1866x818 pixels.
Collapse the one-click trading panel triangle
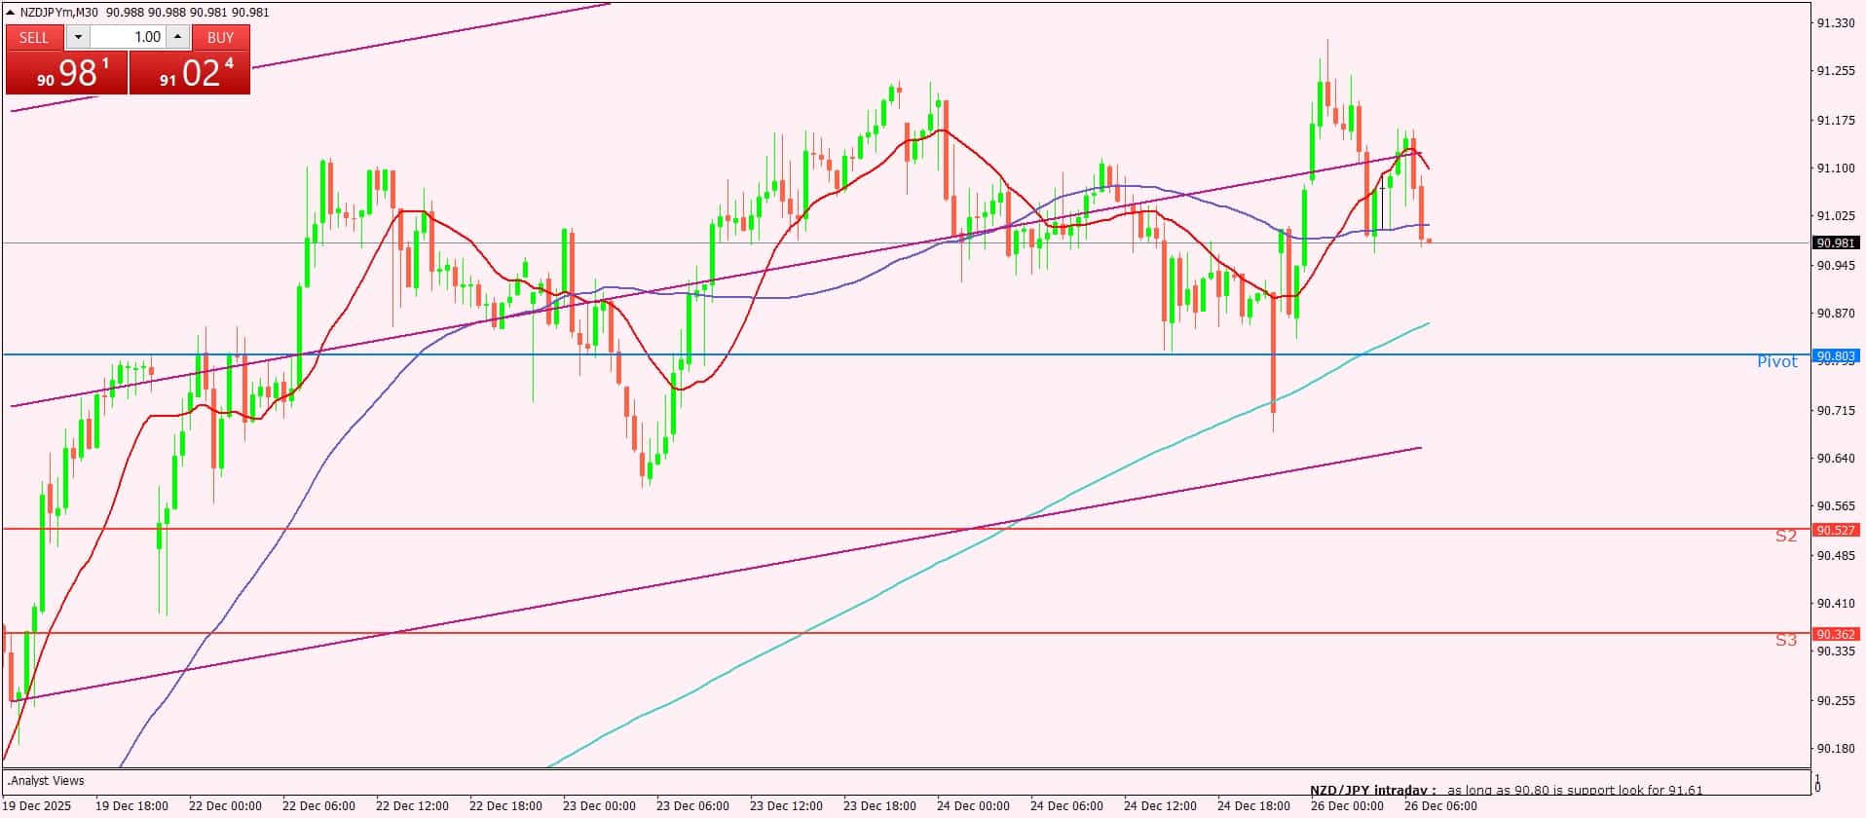(x=11, y=13)
